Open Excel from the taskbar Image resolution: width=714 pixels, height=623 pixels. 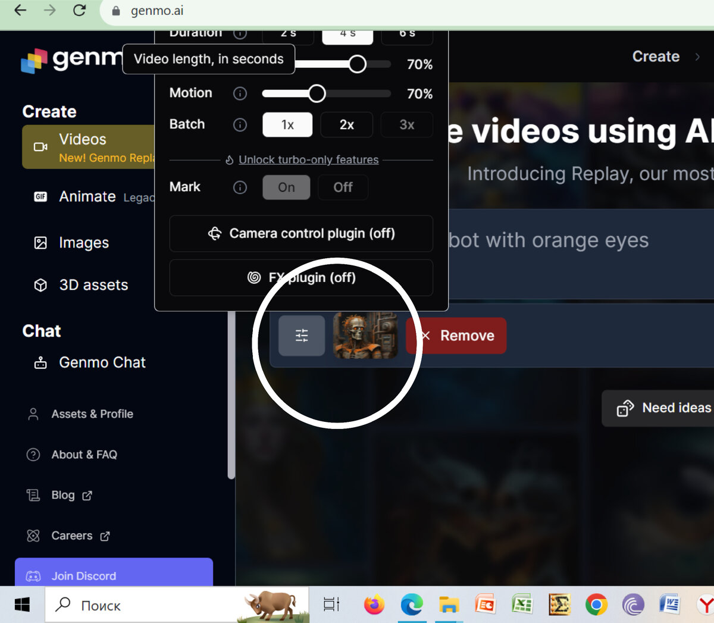[522, 605]
